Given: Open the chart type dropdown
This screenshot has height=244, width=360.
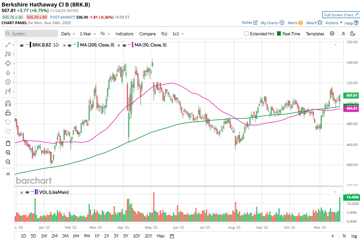Looking at the screenshot, I should (105, 34).
